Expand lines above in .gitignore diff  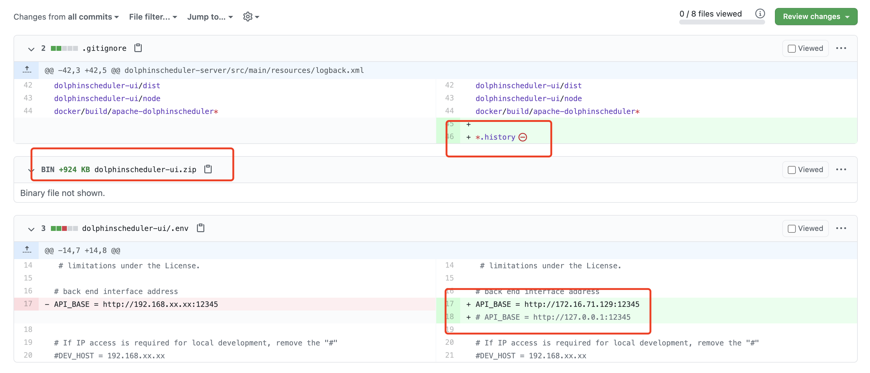coord(27,70)
